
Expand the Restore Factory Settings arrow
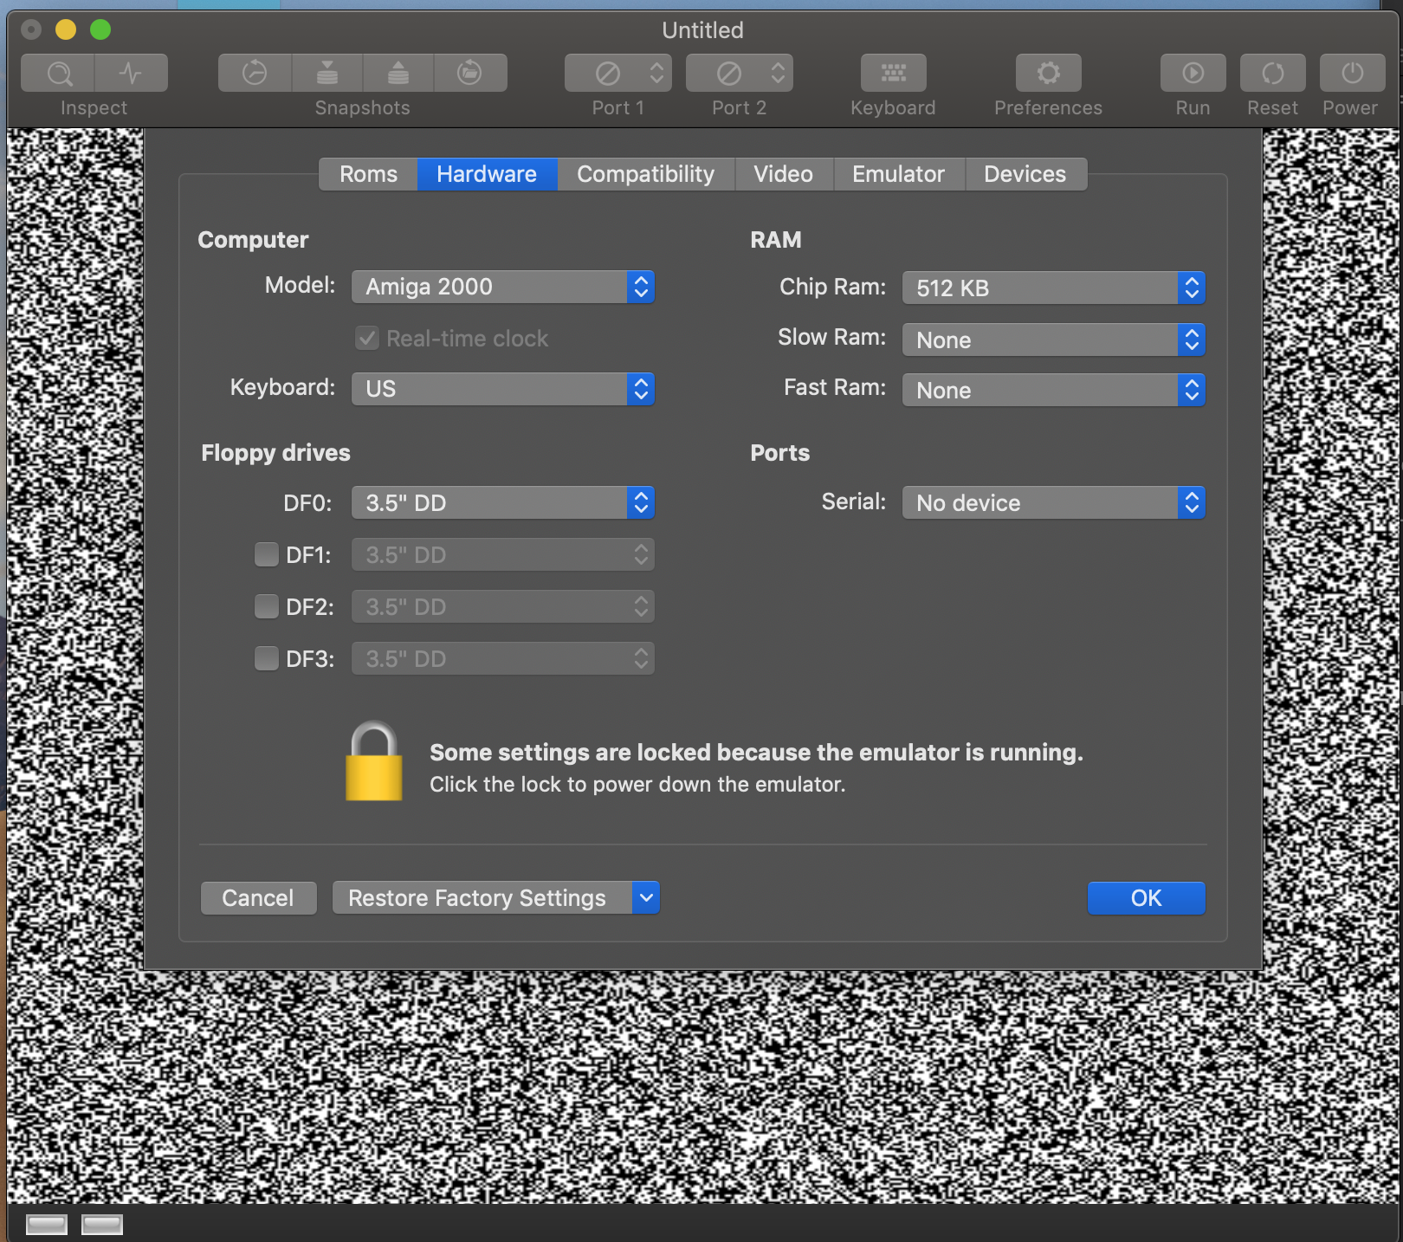click(646, 898)
